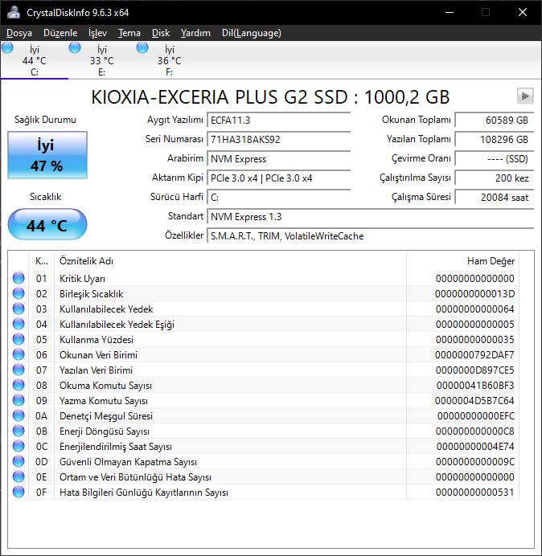This screenshot has height=556, width=542.
Task: Click the status orb for Güvenli Olmayan Kapatma Sayısı
Action: click(18, 461)
